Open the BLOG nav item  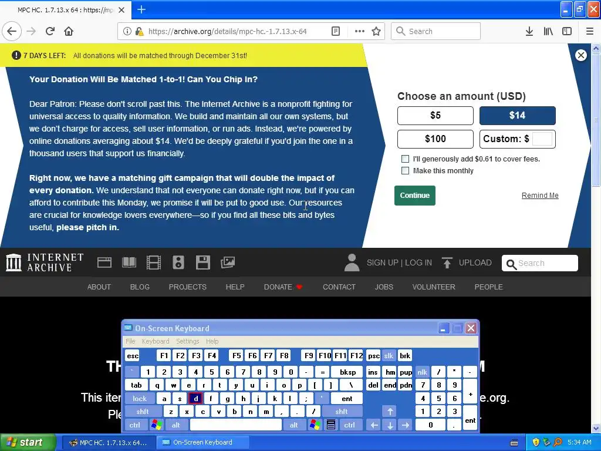coord(140,287)
